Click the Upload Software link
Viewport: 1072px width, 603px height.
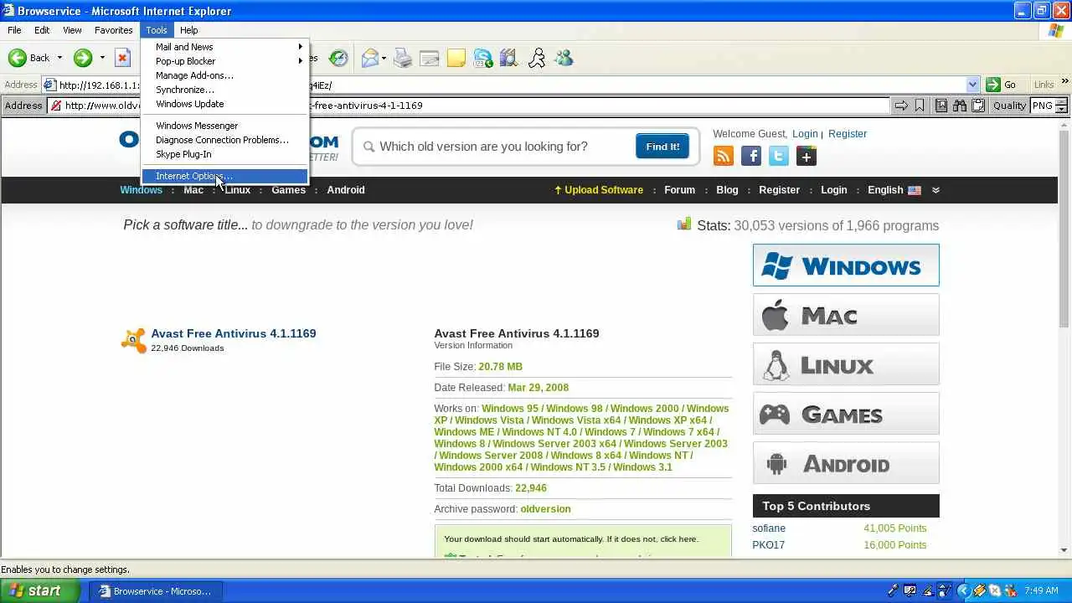pyautogui.click(x=598, y=190)
